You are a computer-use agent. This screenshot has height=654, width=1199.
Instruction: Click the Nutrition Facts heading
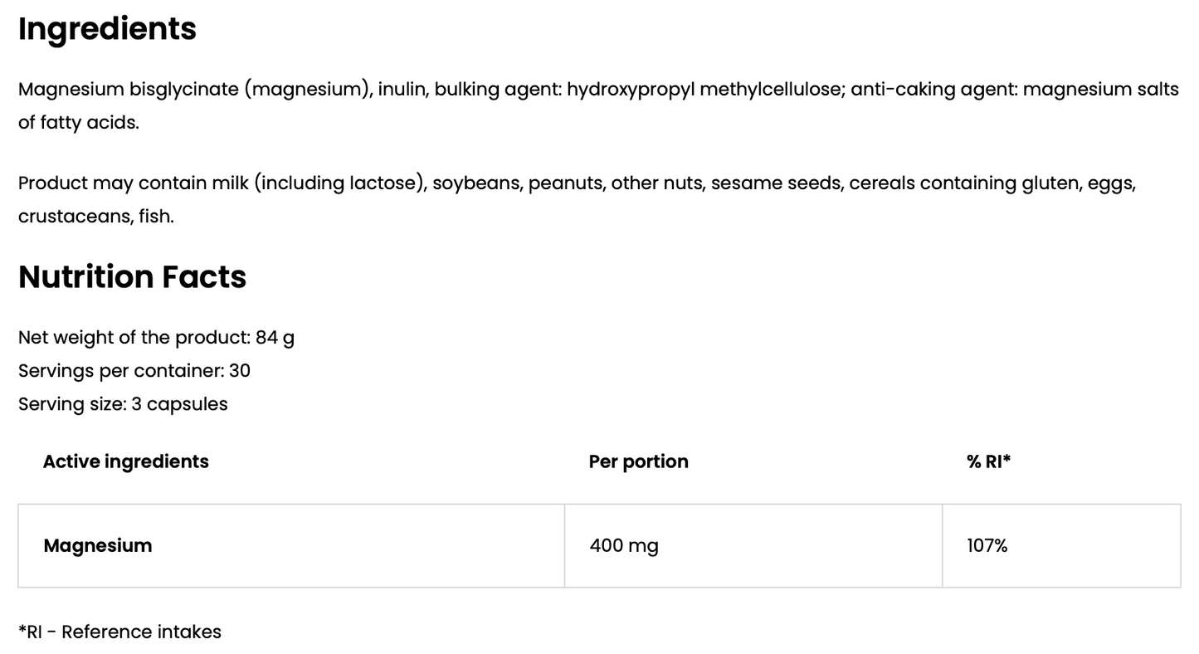(x=133, y=277)
